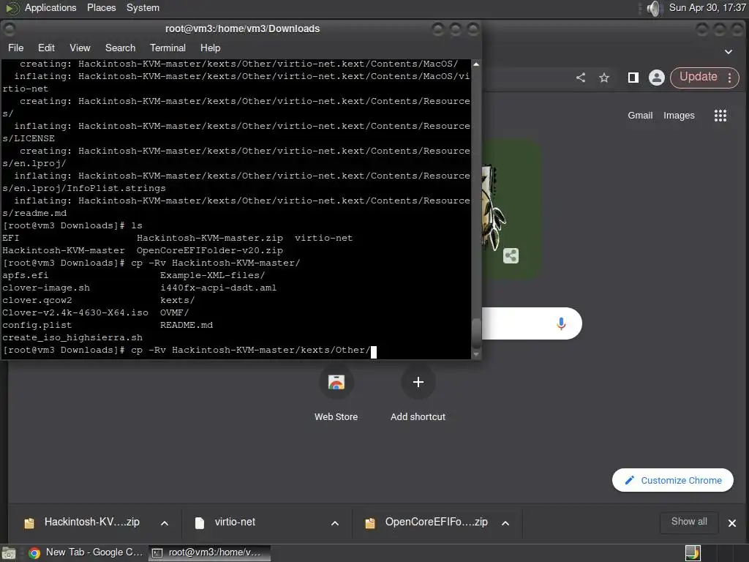This screenshot has height=562, width=749.
Task: Open the Web Store shortcut
Action: pyautogui.click(x=336, y=392)
